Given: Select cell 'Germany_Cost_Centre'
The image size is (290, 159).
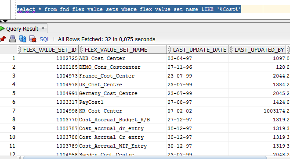Looking at the screenshot, I should [123, 93].
